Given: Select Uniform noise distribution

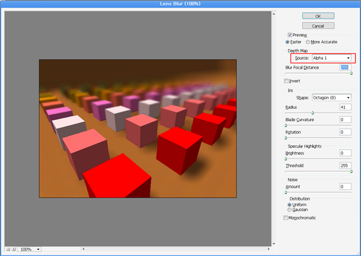Looking at the screenshot, I should [289, 205].
